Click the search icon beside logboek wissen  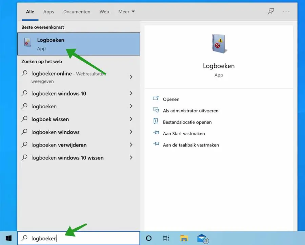coord(24,119)
